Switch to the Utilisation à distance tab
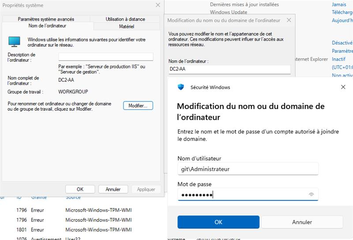353x240 pixels. (125, 19)
